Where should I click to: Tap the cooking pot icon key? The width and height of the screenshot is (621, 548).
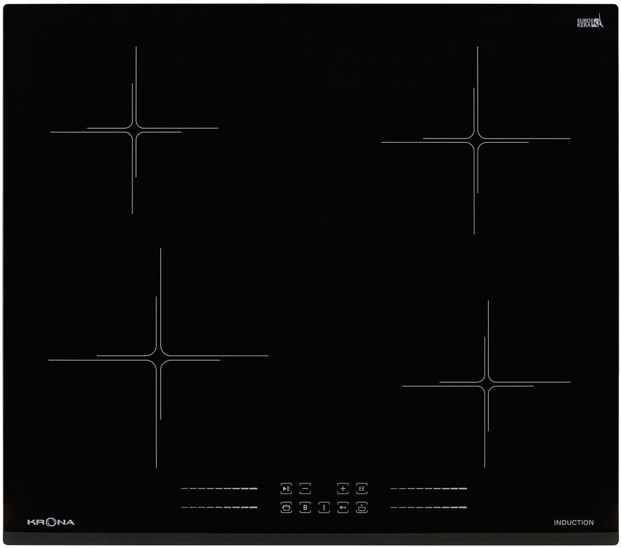tap(286, 507)
